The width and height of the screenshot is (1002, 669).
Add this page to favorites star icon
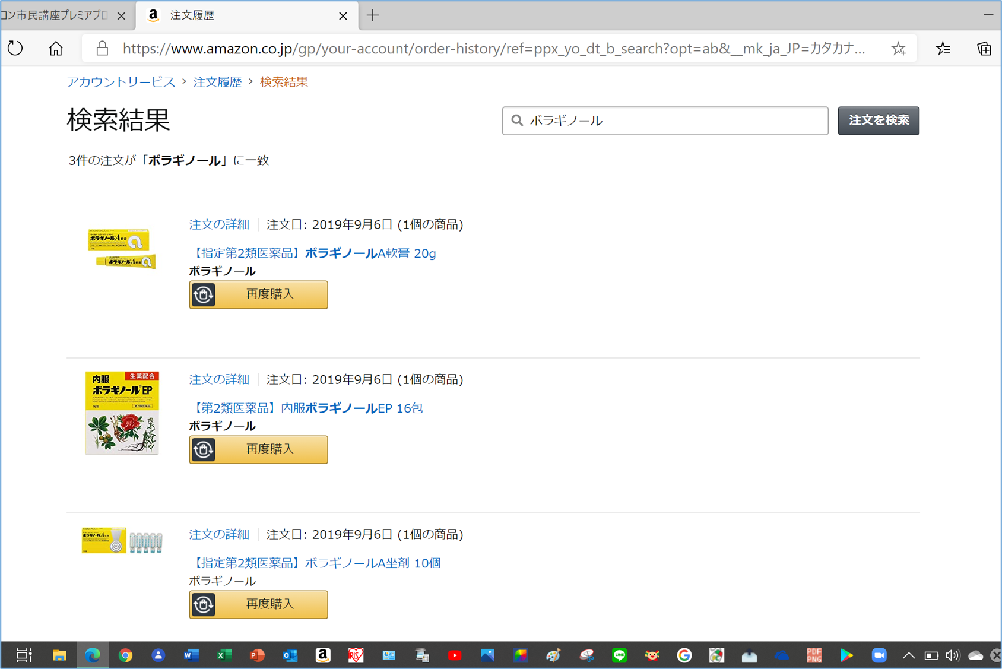(899, 49)
